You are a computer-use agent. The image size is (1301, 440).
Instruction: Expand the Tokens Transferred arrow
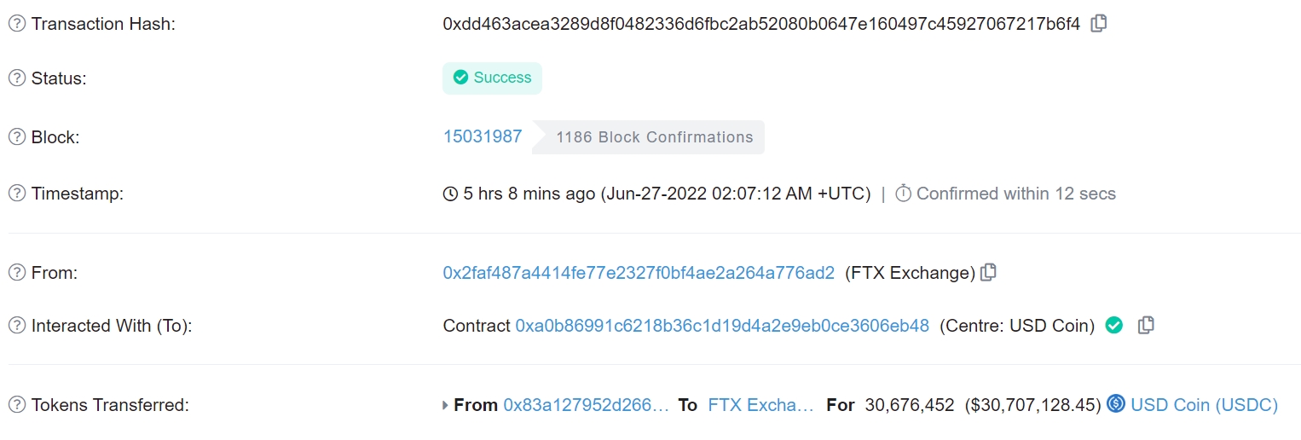coord(446,405)
